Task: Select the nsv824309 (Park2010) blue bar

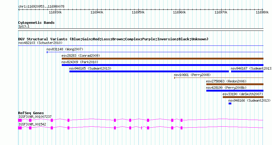Action: [x=163, y=65]
